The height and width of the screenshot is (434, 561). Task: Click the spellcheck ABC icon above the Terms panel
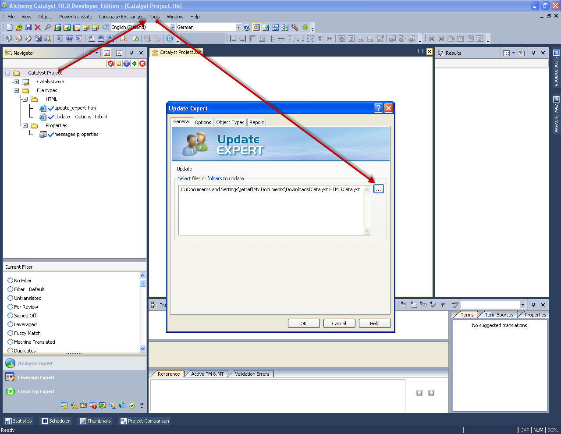click(x=454, y=305)
